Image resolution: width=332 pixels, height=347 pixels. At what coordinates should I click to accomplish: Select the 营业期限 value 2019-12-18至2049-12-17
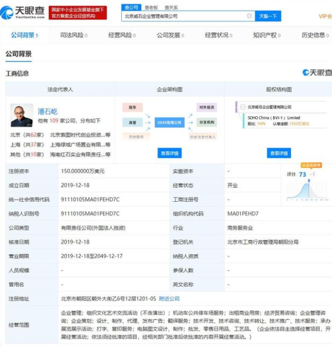click(x=92, y=256)
